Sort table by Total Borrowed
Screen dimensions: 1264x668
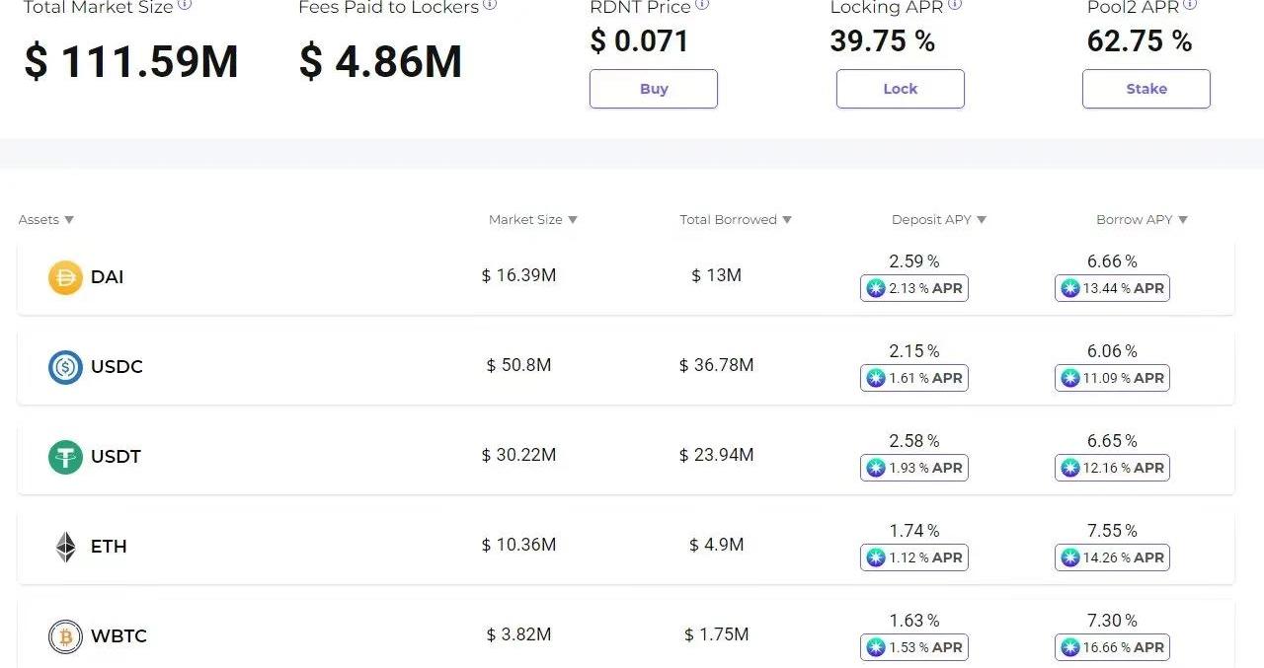(787, 220)
